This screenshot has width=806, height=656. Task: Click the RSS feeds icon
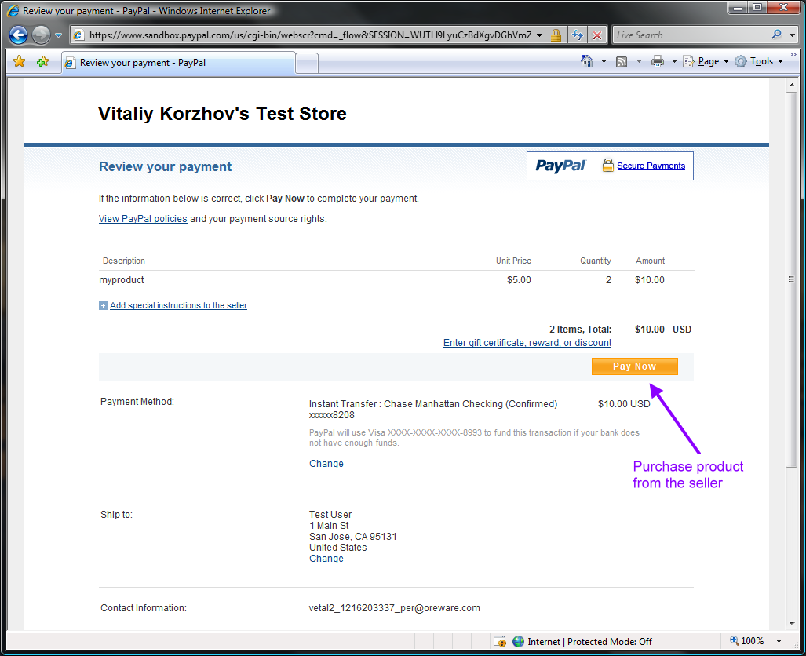pyautogui.click(x=622, y=62)
